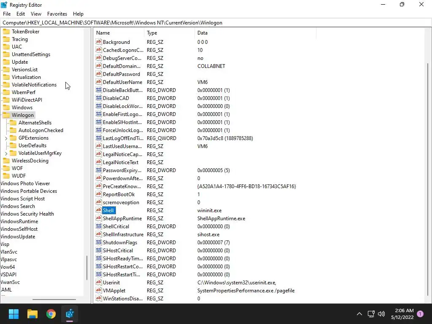The image size is (432, 324).
Task: Select the UAC folder icon
Action: (x=6, y=47)
